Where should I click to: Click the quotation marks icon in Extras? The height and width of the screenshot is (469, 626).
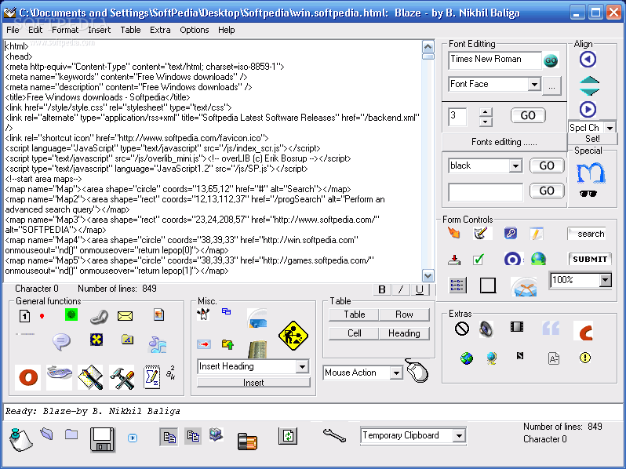click(x=551, y=328)
